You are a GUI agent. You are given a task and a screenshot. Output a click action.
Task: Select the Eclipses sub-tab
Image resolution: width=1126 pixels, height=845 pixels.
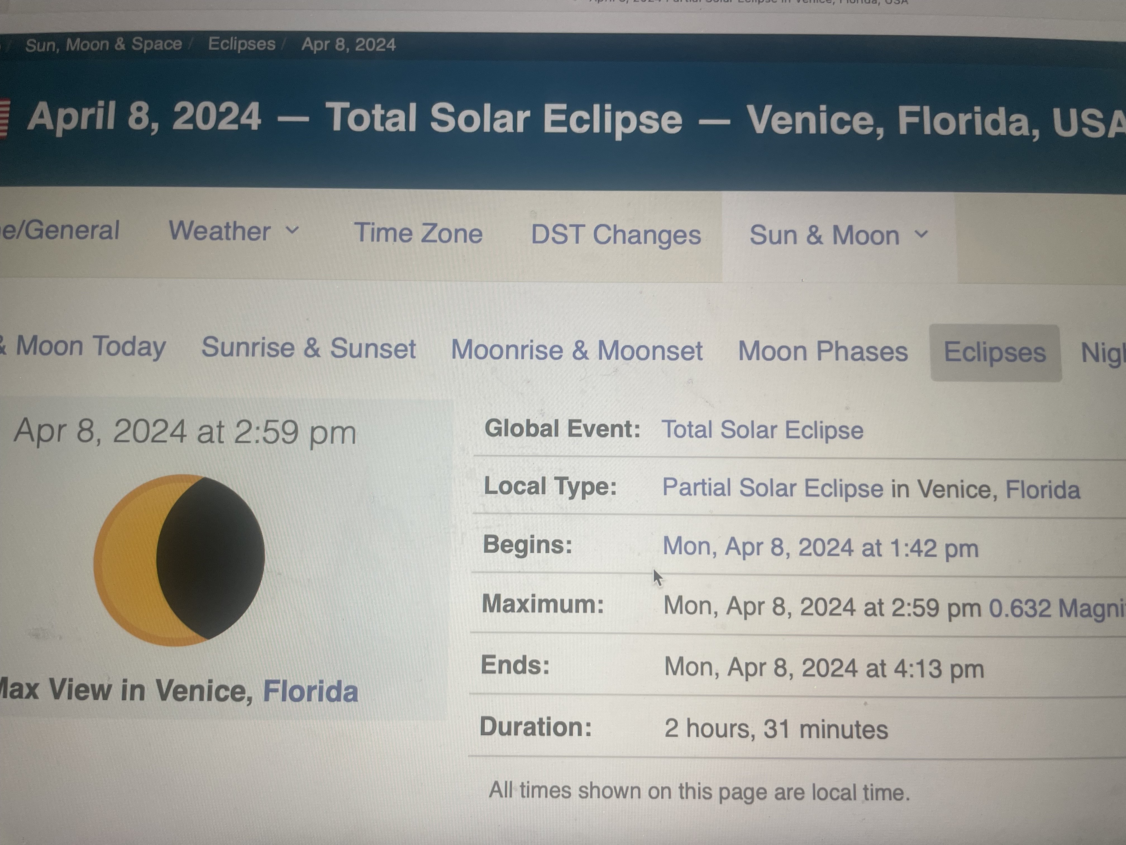pos(995,352)
